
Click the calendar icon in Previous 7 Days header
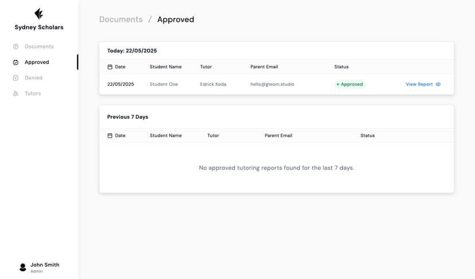tap(110, 136)
